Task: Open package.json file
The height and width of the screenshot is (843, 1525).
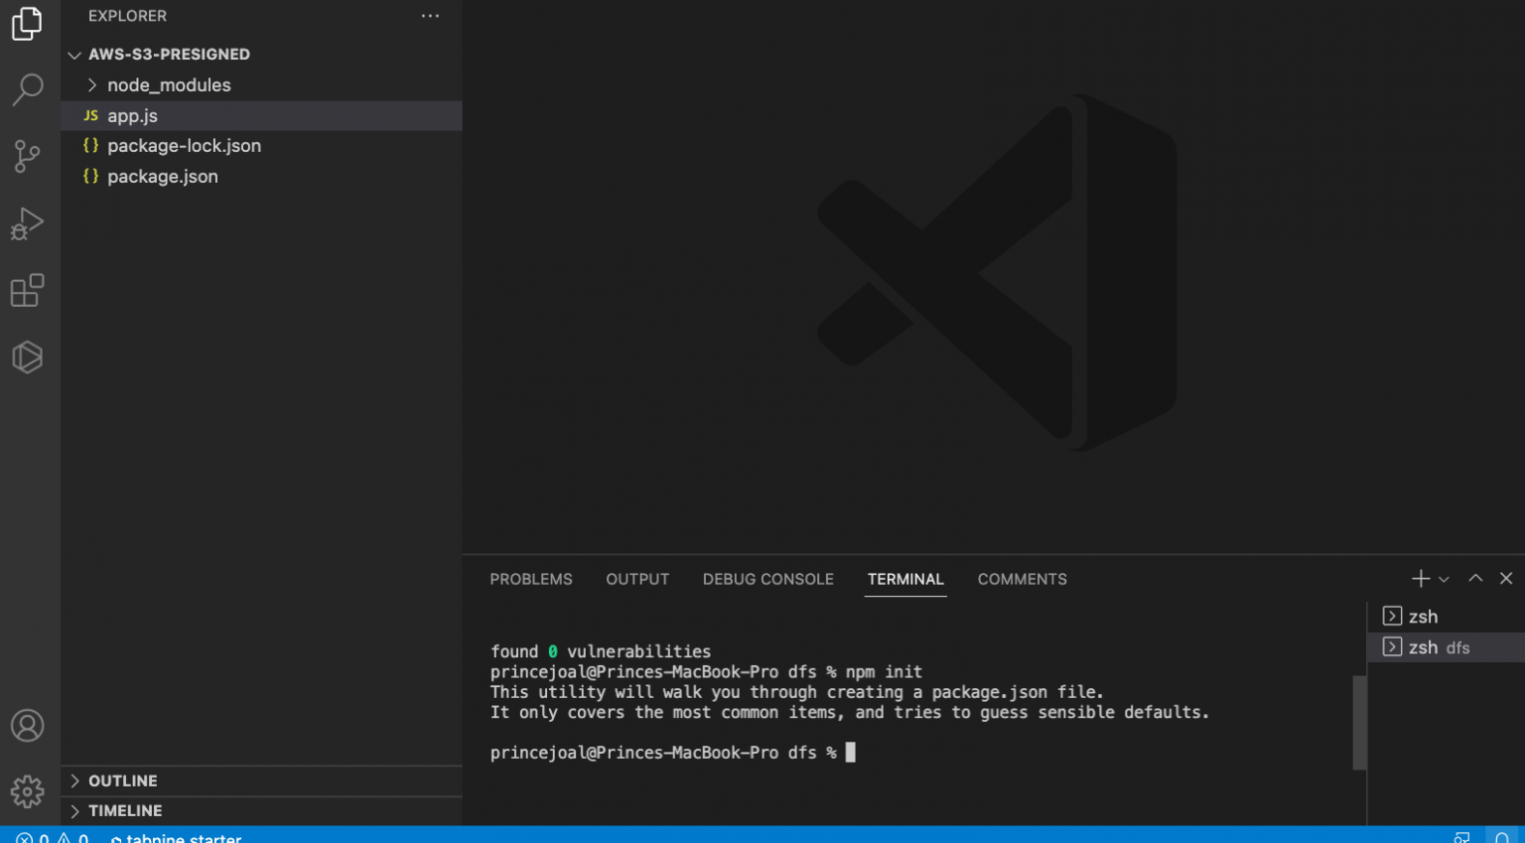Action: tap(163, 177)
